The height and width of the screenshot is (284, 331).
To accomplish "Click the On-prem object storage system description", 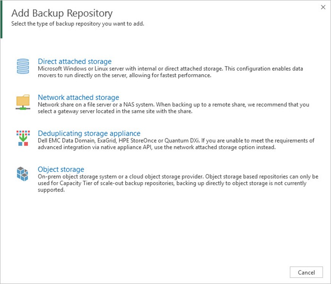I will [x=178, y=177].
